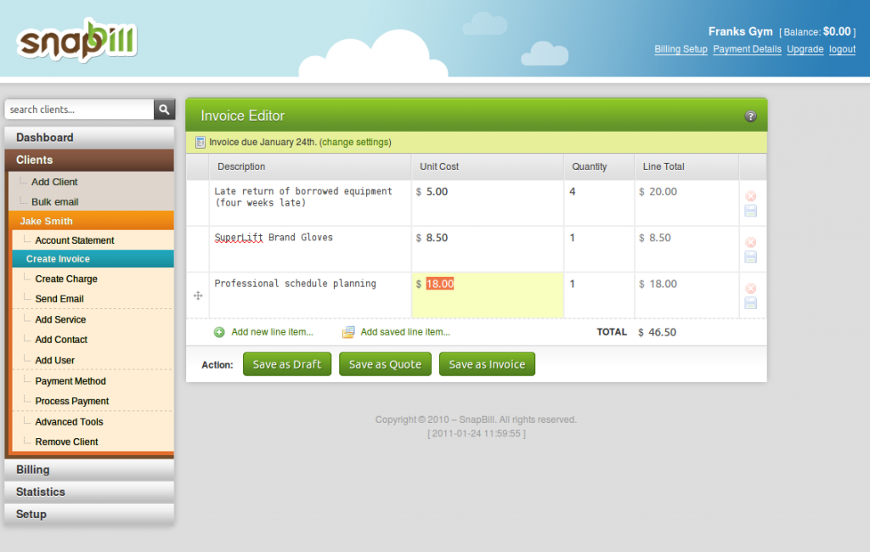
Task: Edit the Late return description field
Action: pyautogui.click(x=310, y=203)
